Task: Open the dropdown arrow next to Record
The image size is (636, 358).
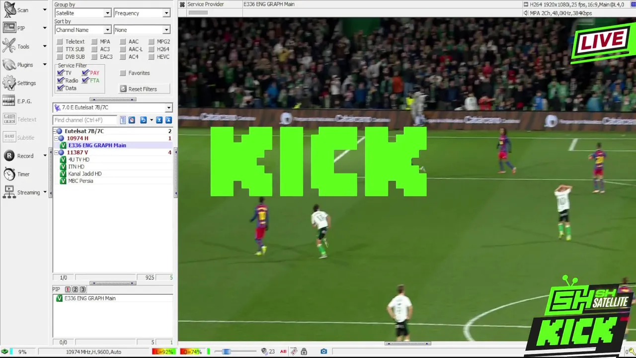Action: coord(44,156)
